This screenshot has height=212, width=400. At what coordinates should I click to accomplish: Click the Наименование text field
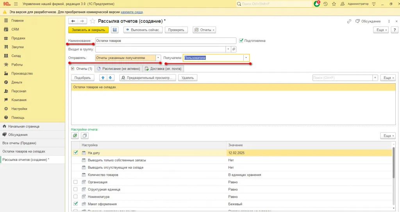pyautogui.click(x=166, y=41)
